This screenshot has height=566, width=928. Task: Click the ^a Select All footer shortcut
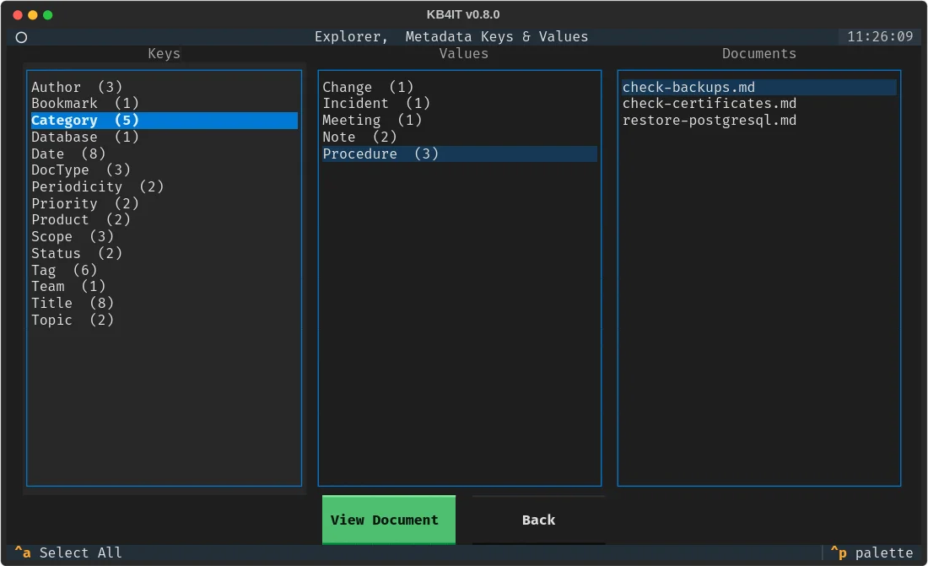point(68,553)
